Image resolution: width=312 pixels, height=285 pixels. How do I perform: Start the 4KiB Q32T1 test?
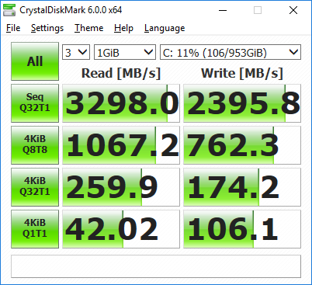(x=35, y=187)
